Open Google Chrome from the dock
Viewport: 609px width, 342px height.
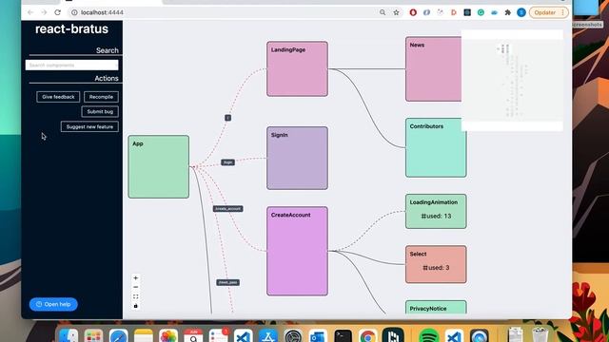click(x=368, y=335)
